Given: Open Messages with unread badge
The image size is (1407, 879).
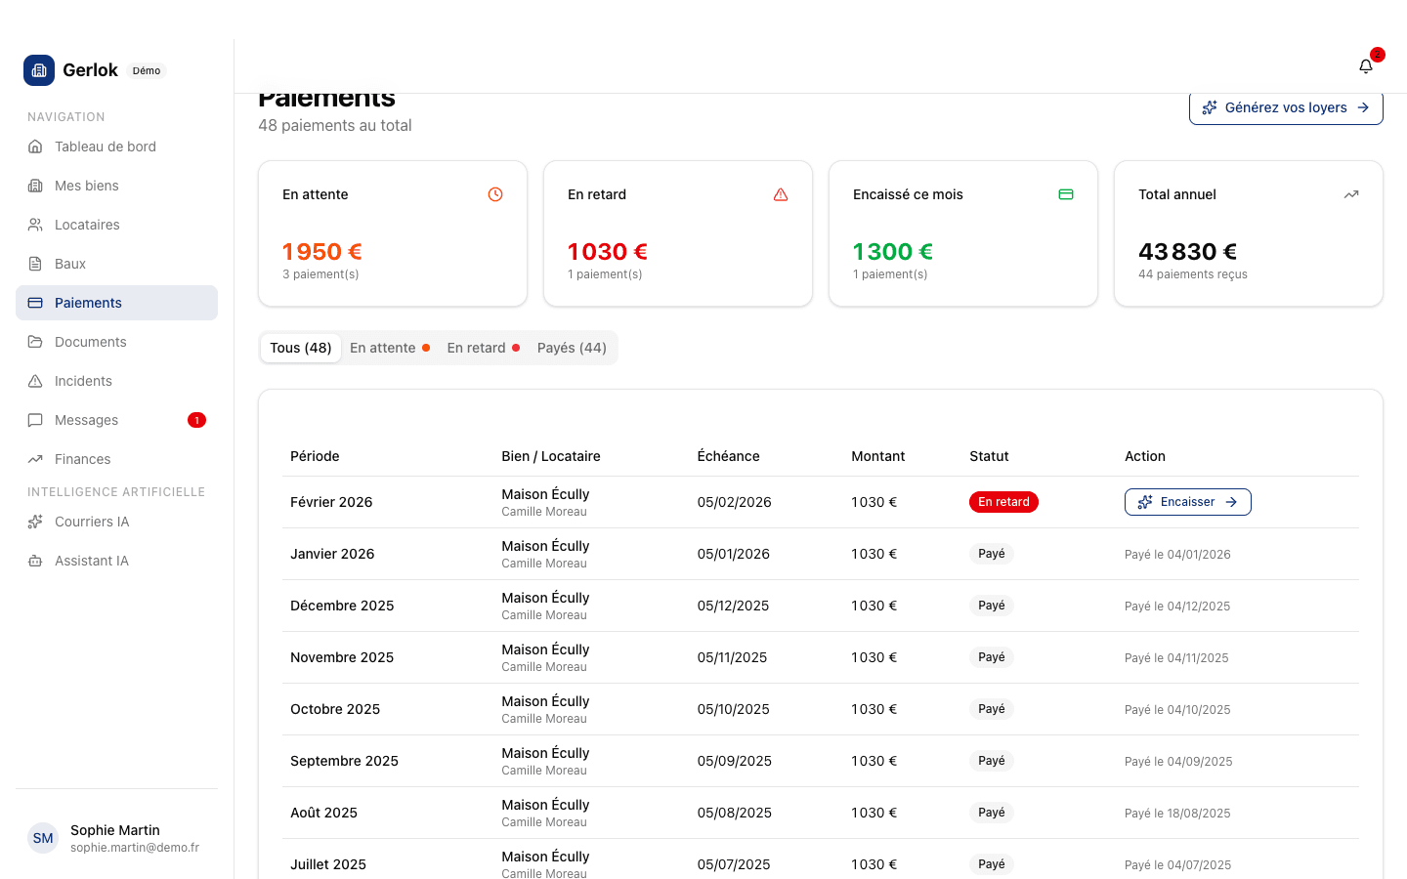Looking at the screenshot, I should click(x=87, y=420).
